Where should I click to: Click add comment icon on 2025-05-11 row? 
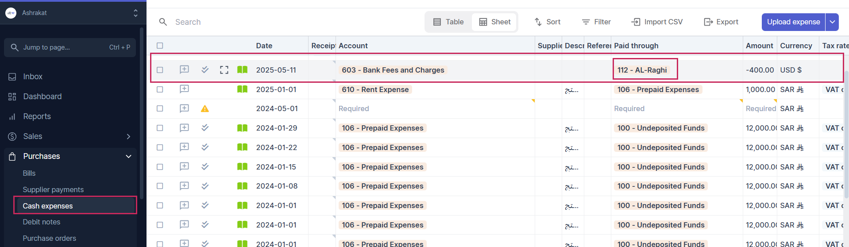click(x=184, y=69)
